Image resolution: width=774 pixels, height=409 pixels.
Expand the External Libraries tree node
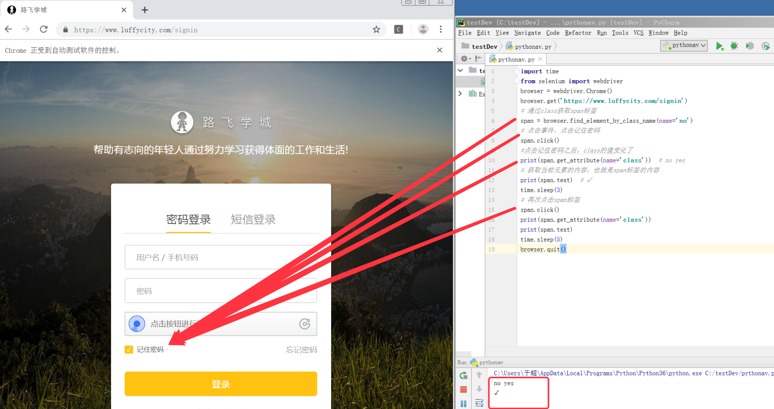pos(460,93)
